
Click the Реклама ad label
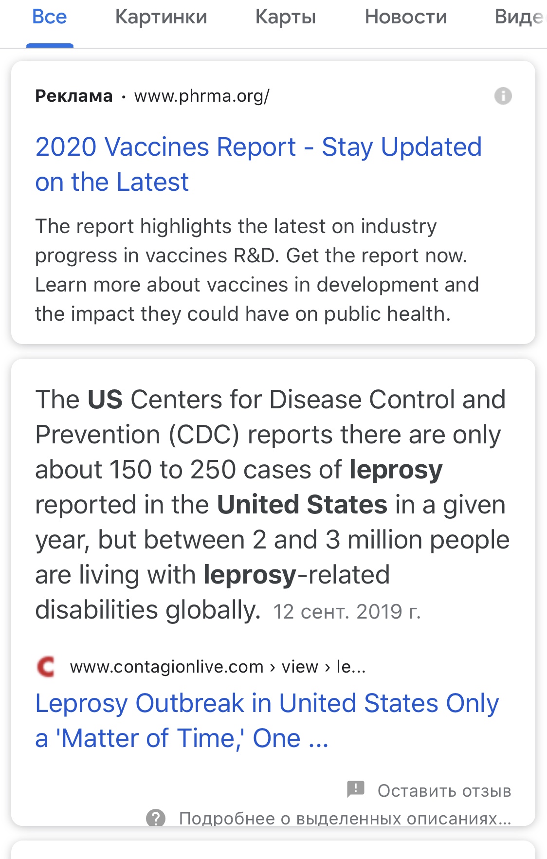coord(74,96)
